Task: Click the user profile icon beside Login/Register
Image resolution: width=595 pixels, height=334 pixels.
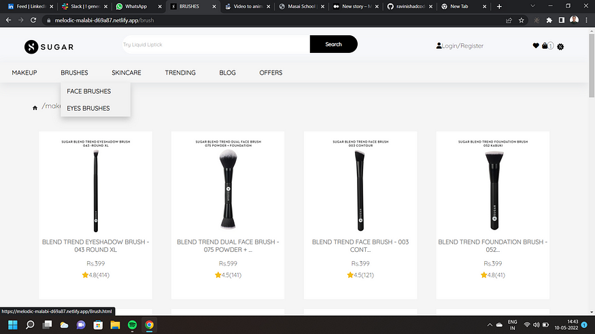Action: 439,45
